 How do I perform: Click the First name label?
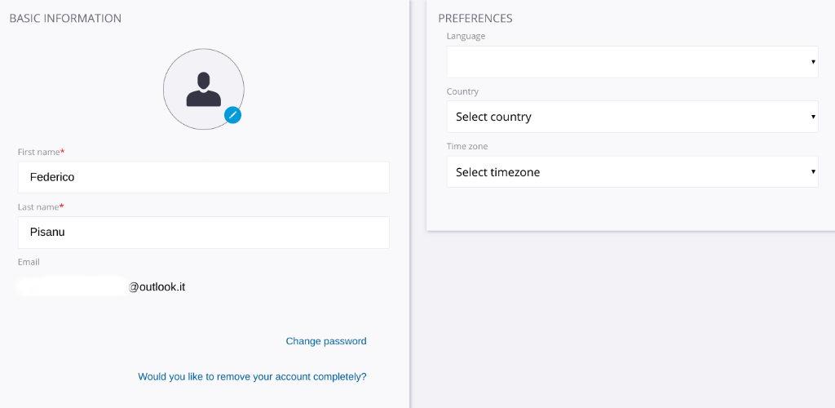click(41, 152)
